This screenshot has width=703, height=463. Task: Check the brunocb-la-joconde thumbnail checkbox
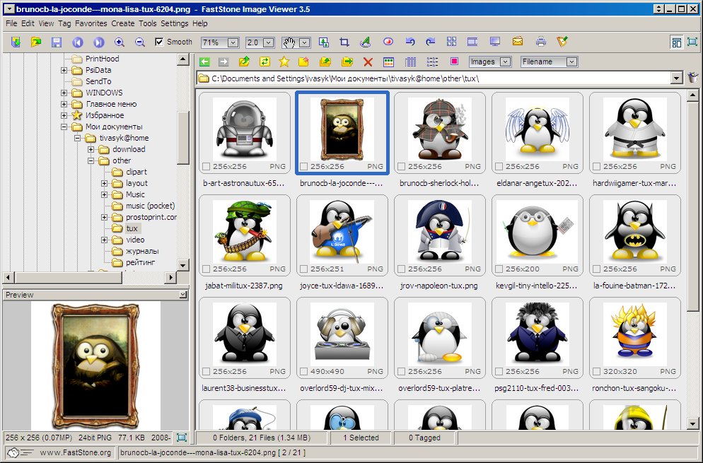pyautogui.click(x=304, y=167)
